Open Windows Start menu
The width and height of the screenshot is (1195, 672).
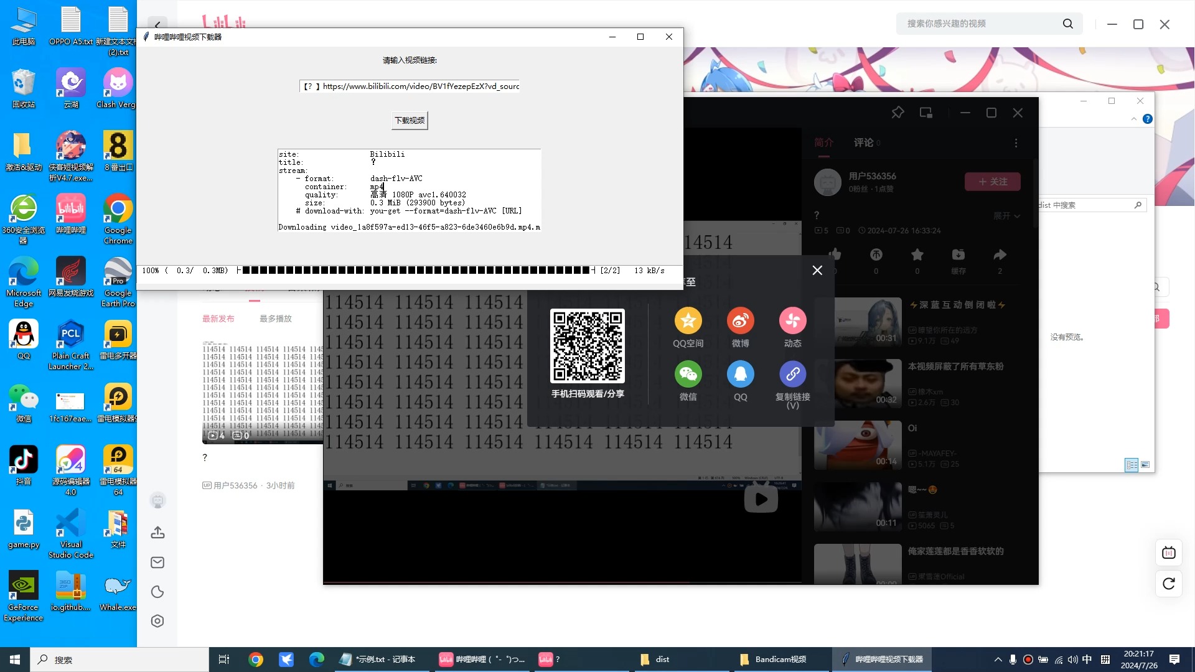(x=15, y=660)
